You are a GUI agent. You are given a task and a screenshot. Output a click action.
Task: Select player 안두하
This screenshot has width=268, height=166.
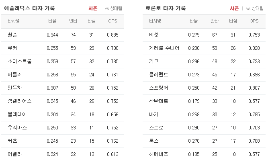click(x=15, y=88)
